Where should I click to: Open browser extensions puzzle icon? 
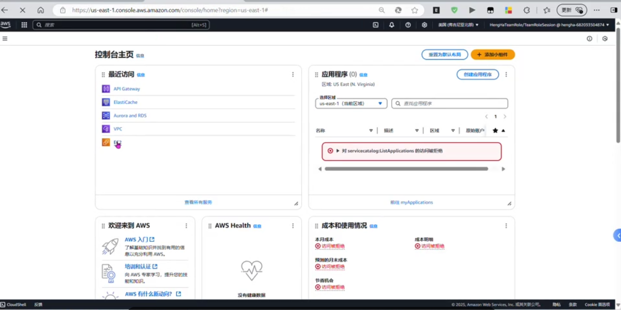tap(527, 10)
